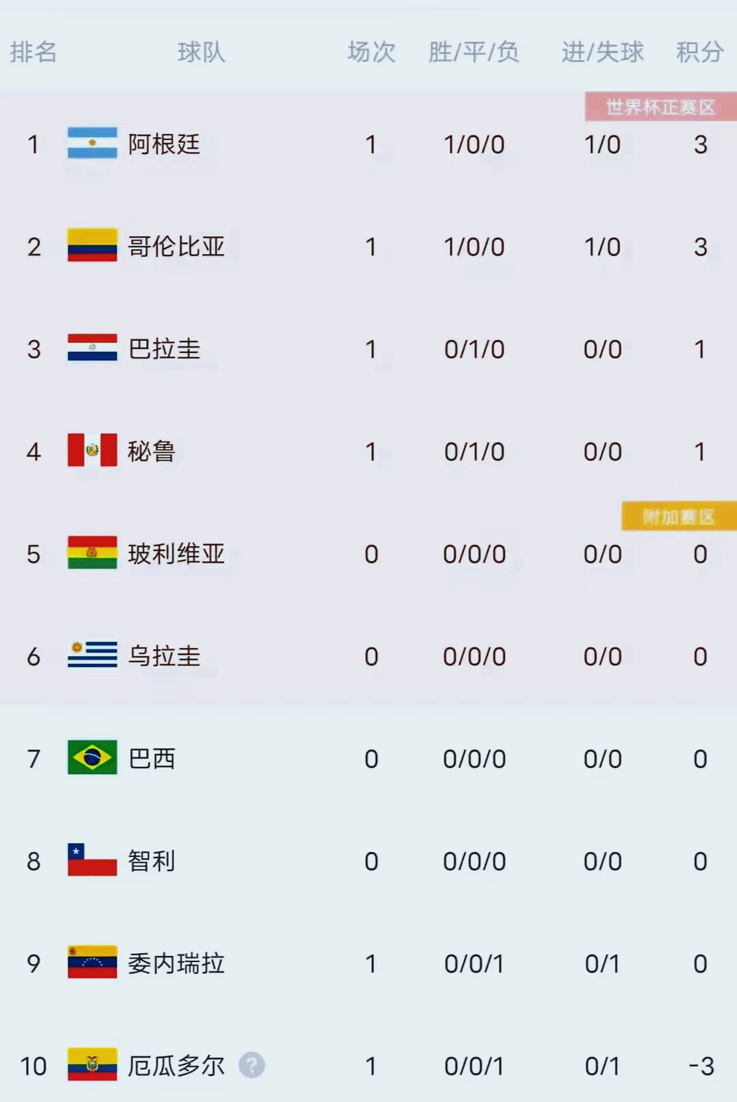
Task: Select the 胜/平/负 column header
Action: tap(474, 52)
